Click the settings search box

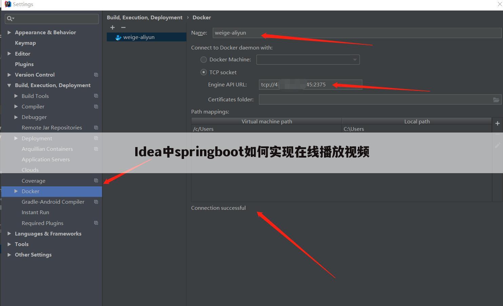pyautogui.click(x=52, y=19)
